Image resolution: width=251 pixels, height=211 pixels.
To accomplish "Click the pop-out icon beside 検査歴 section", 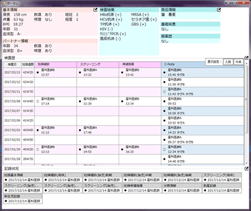I will click(x=246, y=58).
